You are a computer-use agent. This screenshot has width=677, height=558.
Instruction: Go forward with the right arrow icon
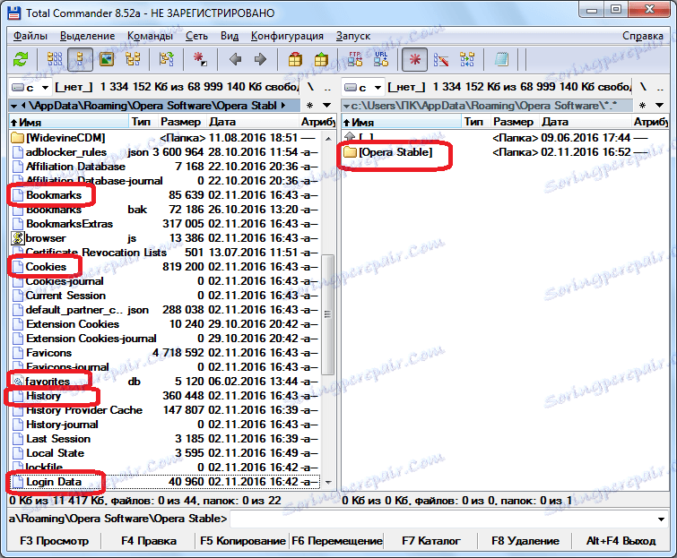click(x=260, y=59)
